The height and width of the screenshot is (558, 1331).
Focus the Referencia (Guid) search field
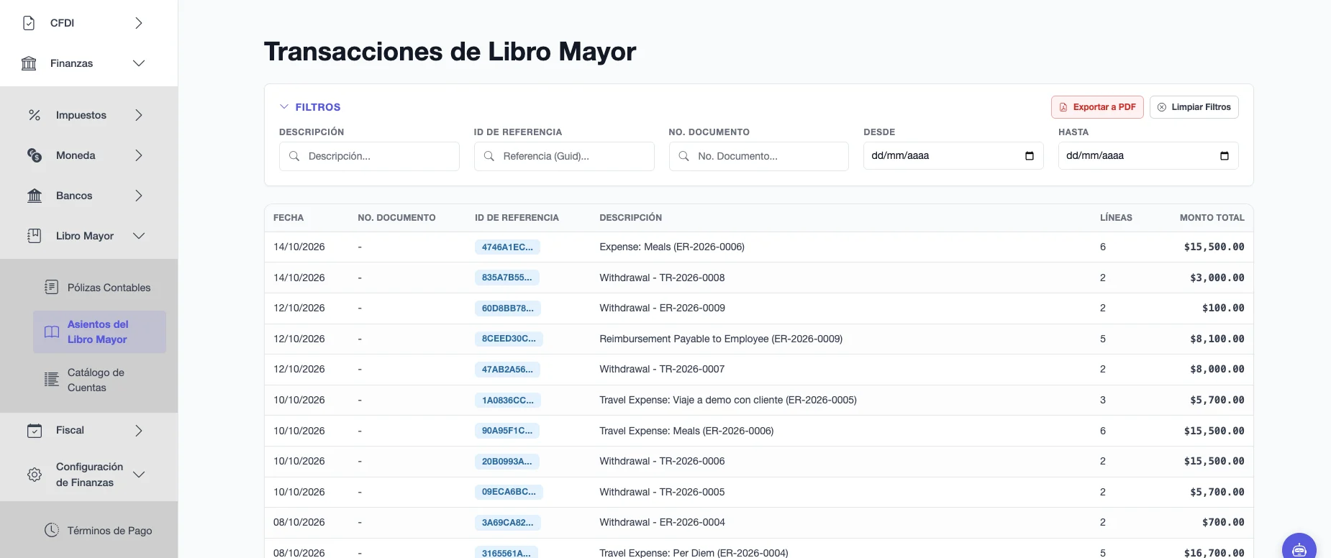pyautogui.click(x=564, y=156)
